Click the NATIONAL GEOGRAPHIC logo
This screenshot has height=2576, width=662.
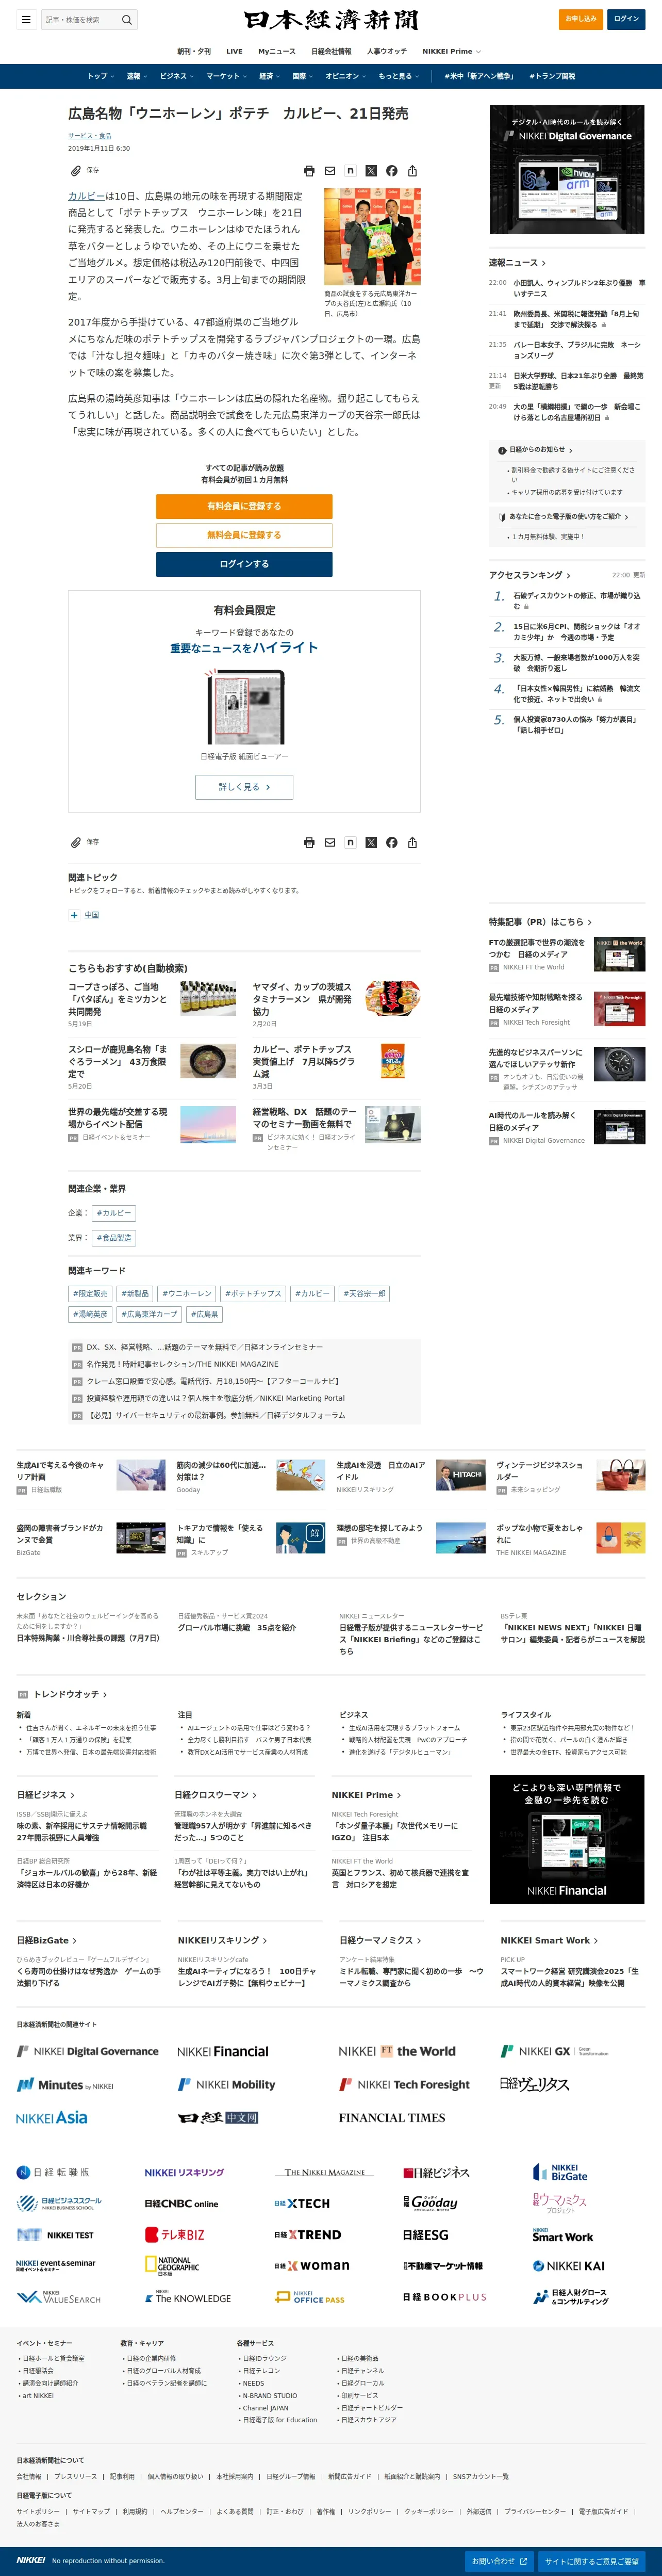(x=172, y=2266)
